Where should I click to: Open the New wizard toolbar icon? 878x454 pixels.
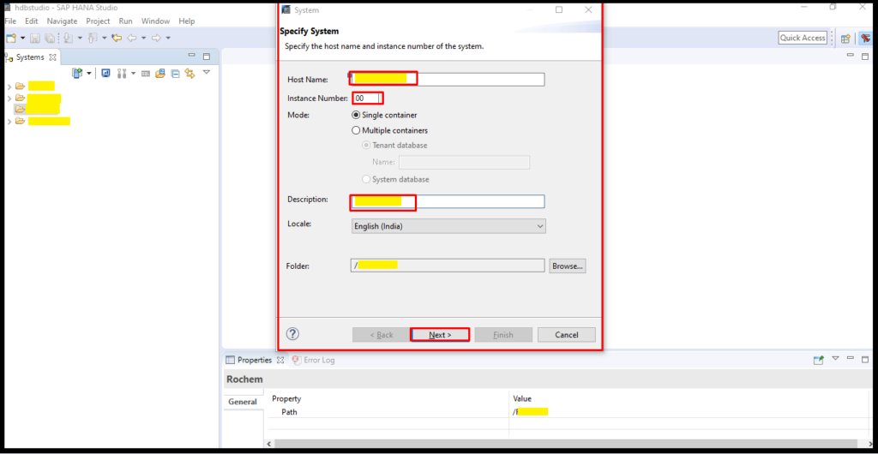[x=10, y=38]
